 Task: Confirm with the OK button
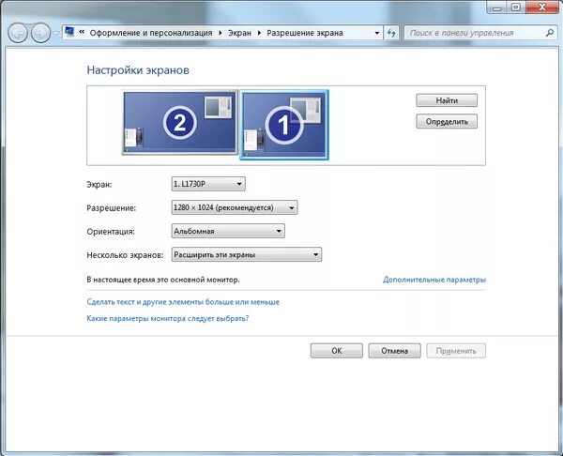[337, 351]
